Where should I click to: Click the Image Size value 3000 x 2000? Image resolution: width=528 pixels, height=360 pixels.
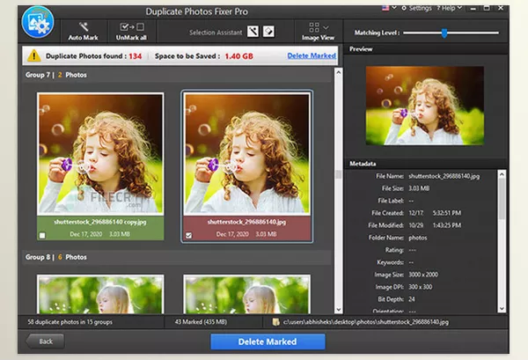pos(423,275)
